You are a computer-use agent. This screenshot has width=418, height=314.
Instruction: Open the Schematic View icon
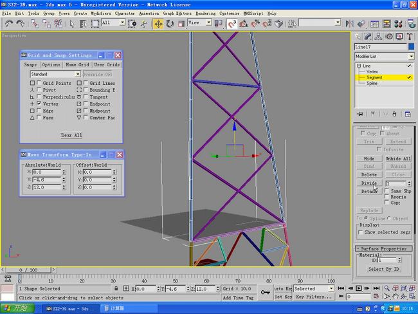point(386,24)
